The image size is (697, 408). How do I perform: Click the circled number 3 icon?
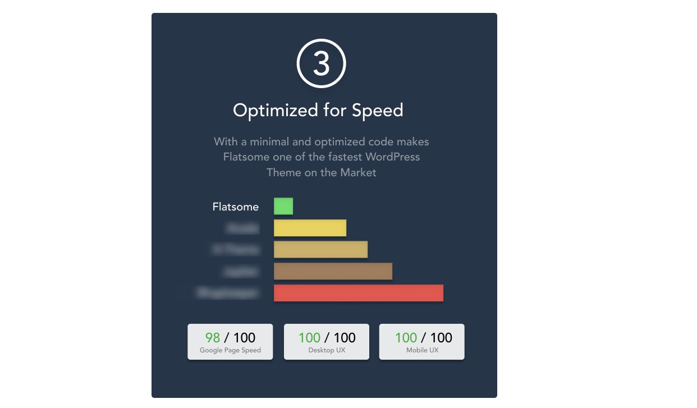pos(321,65)
